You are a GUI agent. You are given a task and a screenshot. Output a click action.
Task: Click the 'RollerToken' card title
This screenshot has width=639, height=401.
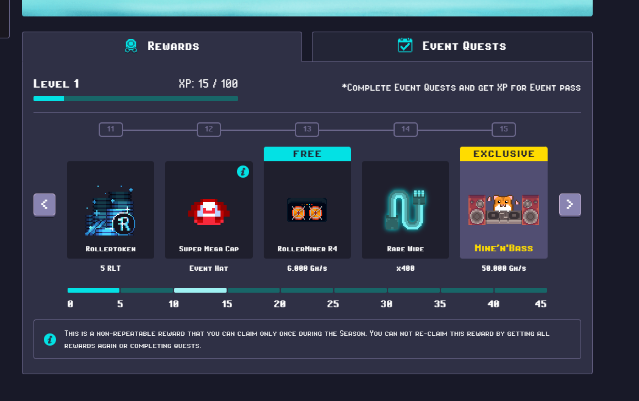pyautogui.click(x=110, y=249)
